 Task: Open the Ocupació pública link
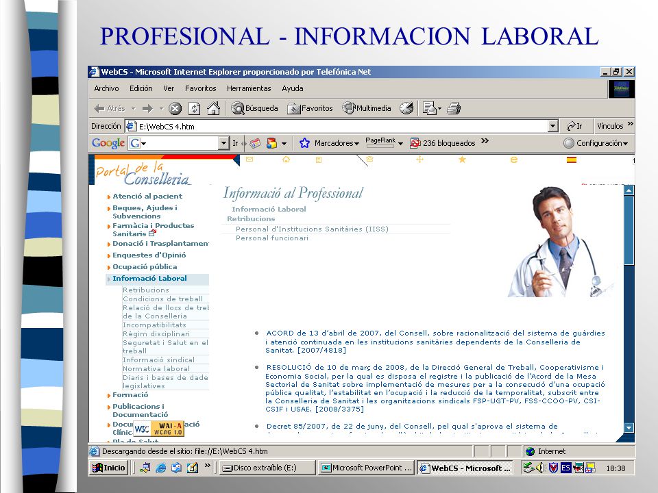(x=145, y=266)
